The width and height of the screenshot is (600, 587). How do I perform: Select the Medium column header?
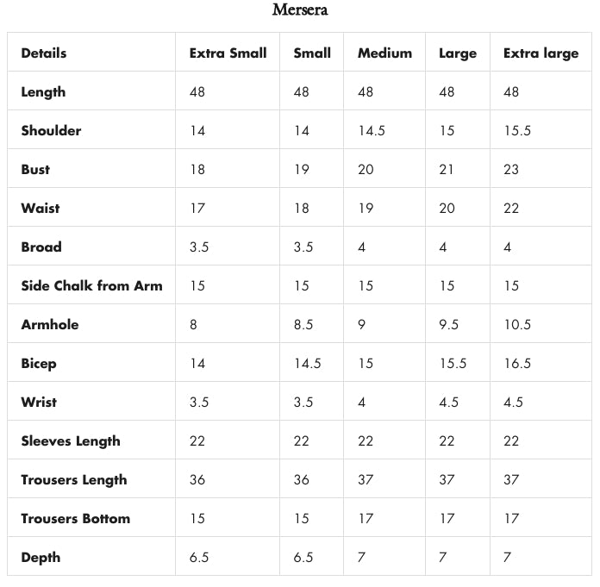[384, 53]
